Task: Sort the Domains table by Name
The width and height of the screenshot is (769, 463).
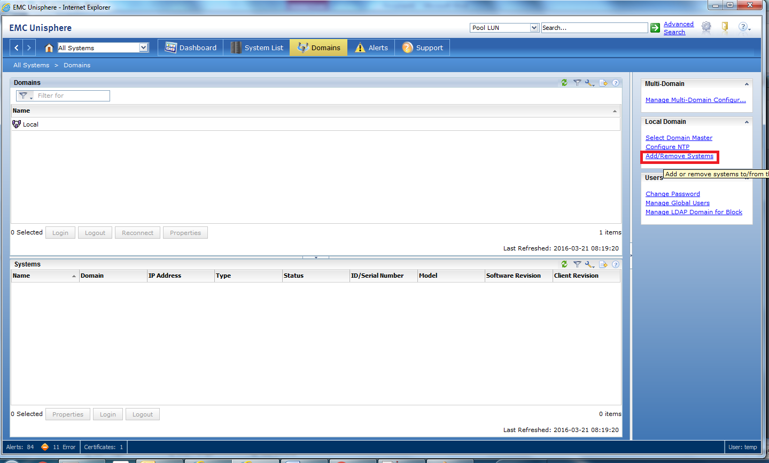Action: [316, 111]
